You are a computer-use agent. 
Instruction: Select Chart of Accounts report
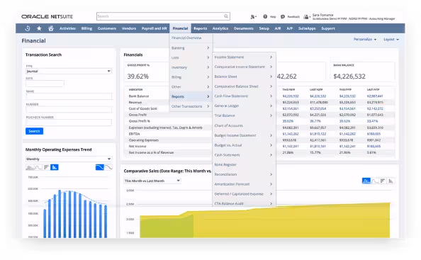pyautogui.click(x=229, y=125)
